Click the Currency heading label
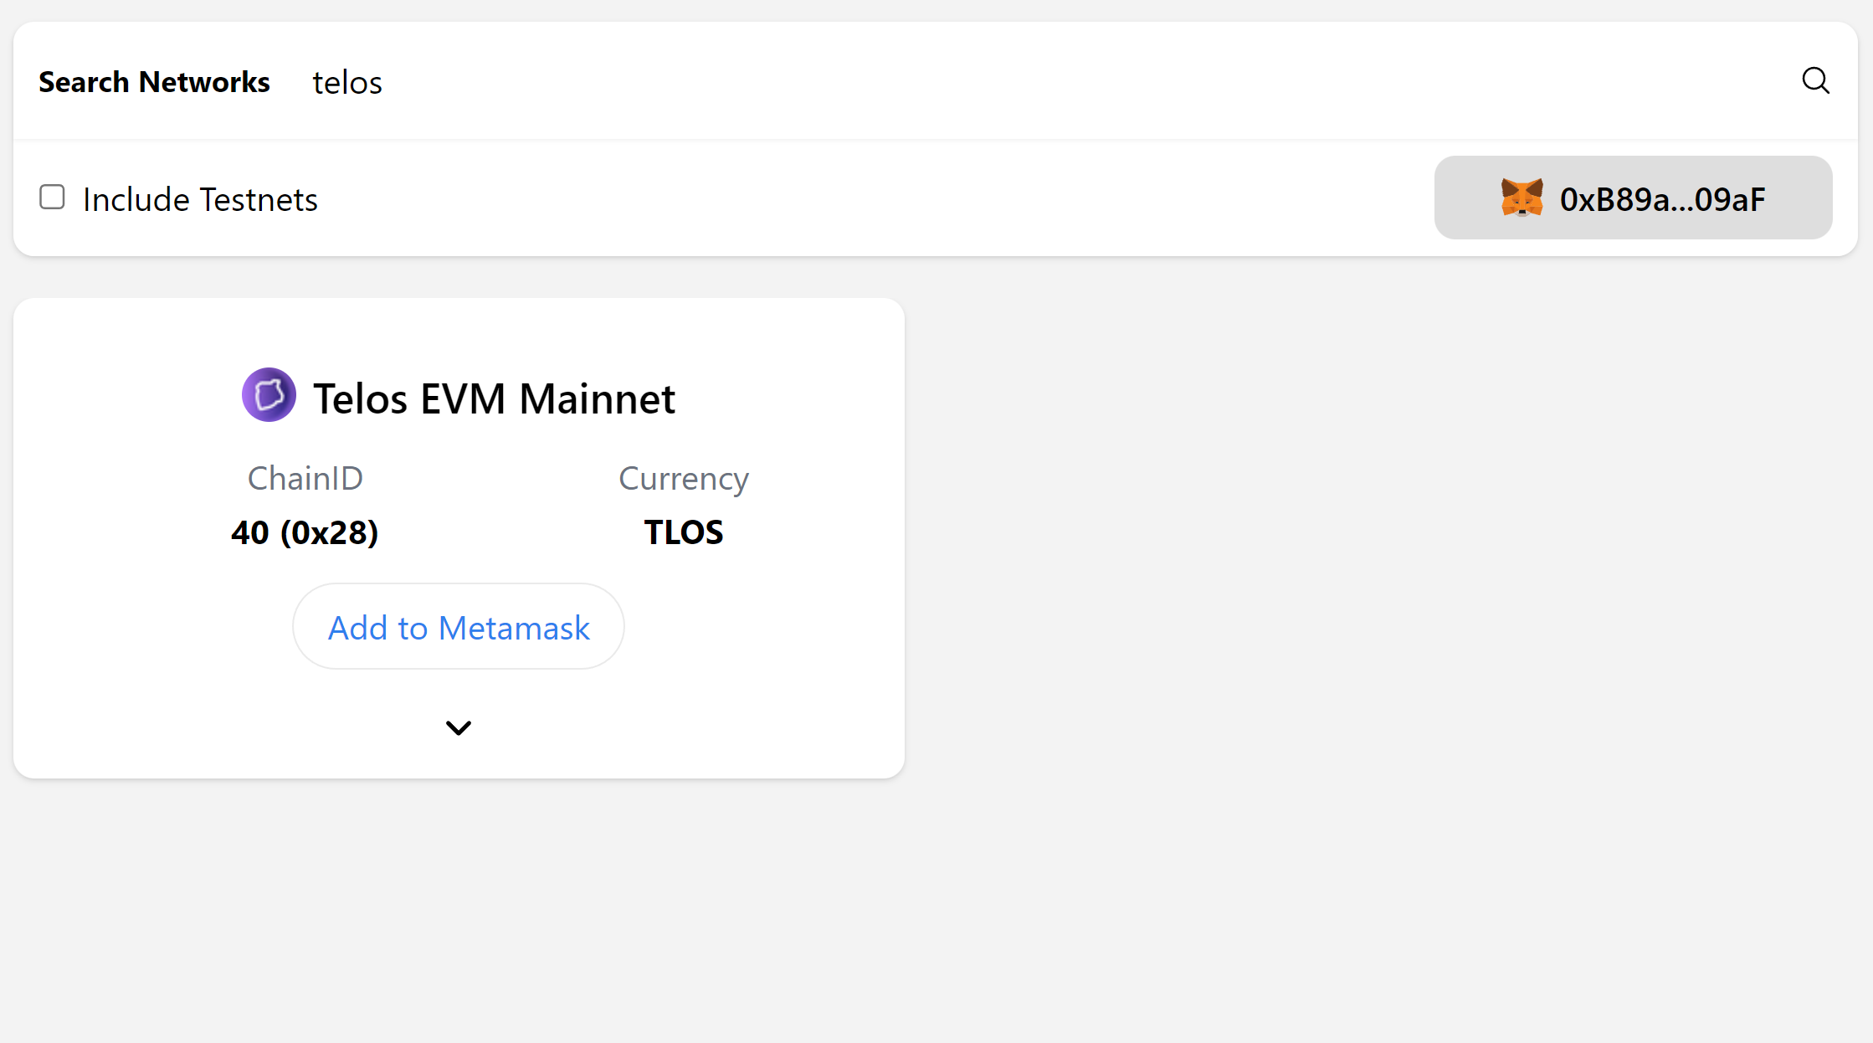1873x1043 pixels. tap(683, 479)
